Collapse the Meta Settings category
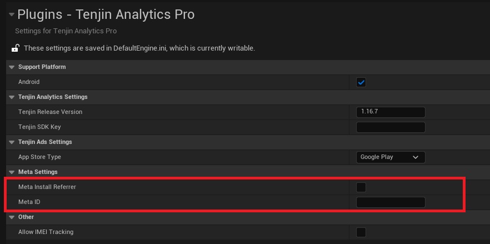The image size is (490, 244). click(x=12, y=172)
